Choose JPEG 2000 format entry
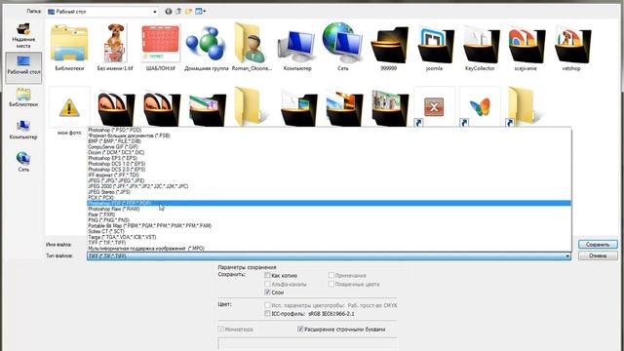 330,186
